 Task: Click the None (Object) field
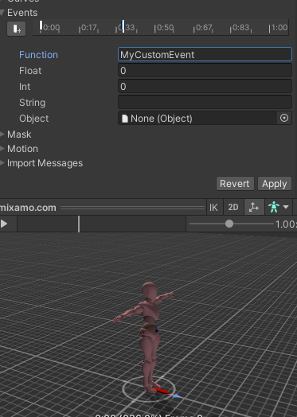pyautogui.click(x=197, y=119)
